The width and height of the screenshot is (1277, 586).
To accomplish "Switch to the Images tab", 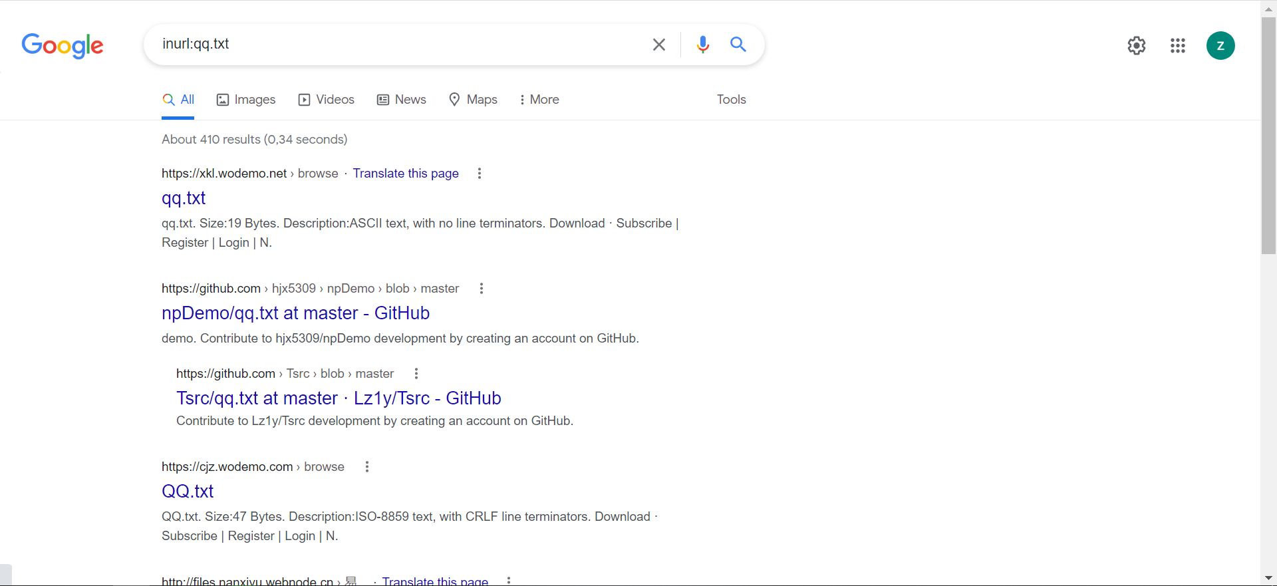I will click(246, 100).
